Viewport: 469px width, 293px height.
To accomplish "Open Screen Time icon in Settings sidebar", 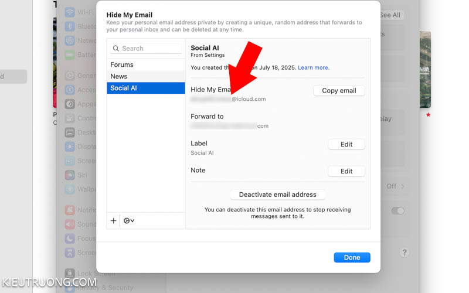I will coord(70,253).
